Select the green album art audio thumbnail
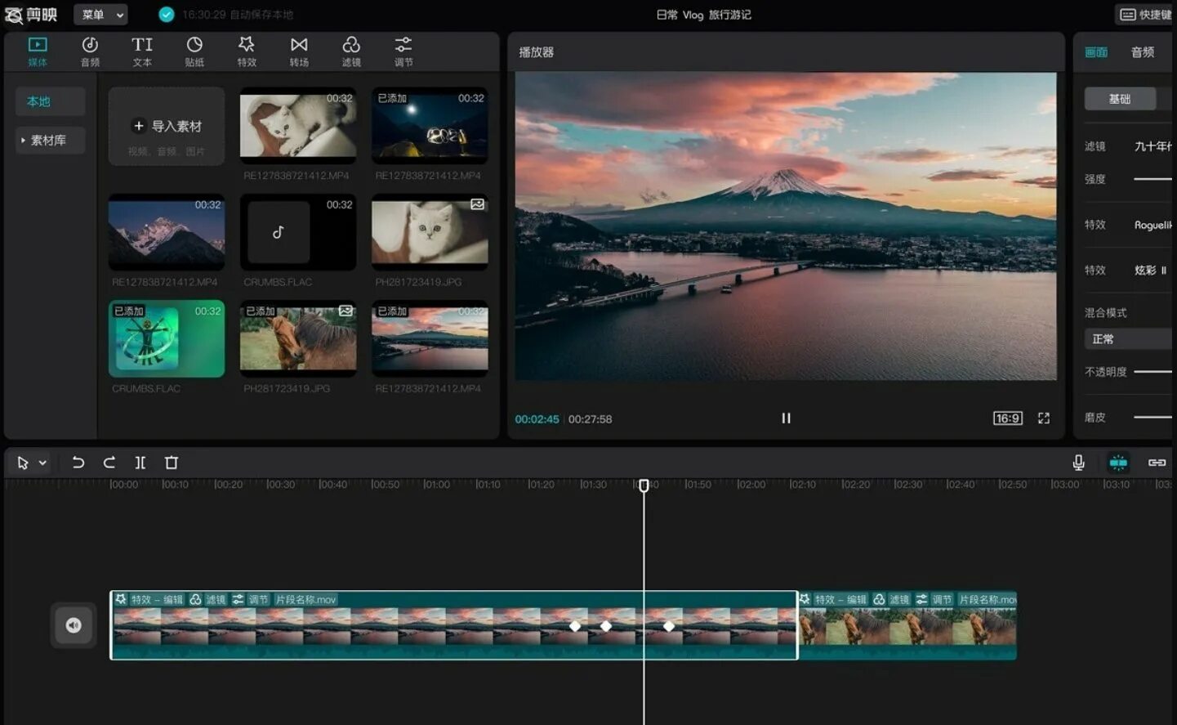This screenshot has width=1177, height=725. [167, 338]
